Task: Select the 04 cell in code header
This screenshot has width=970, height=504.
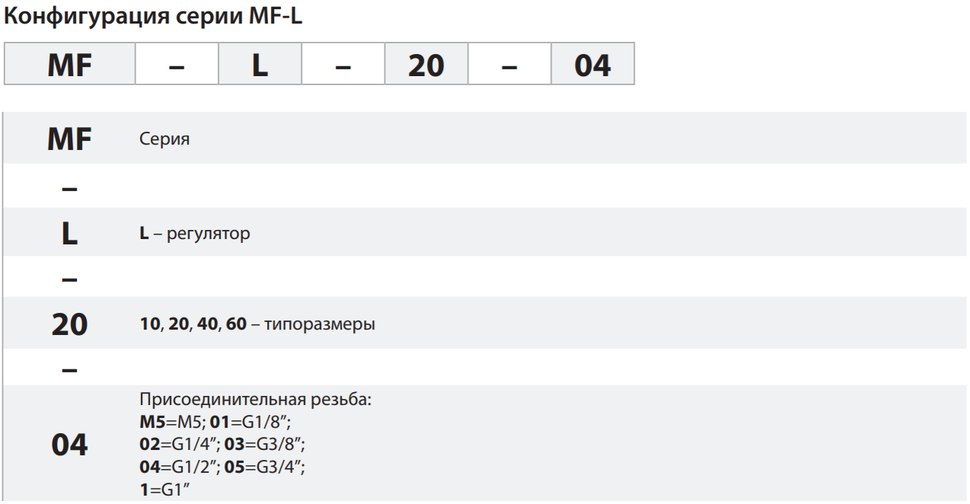Action: tap(593, 64)
